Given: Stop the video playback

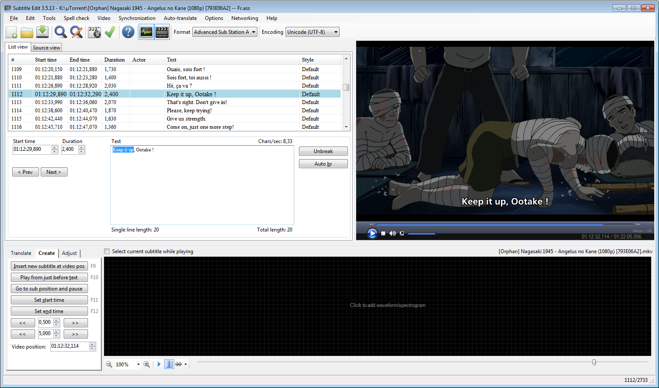Looking at the screenshot, I should 383,234.
